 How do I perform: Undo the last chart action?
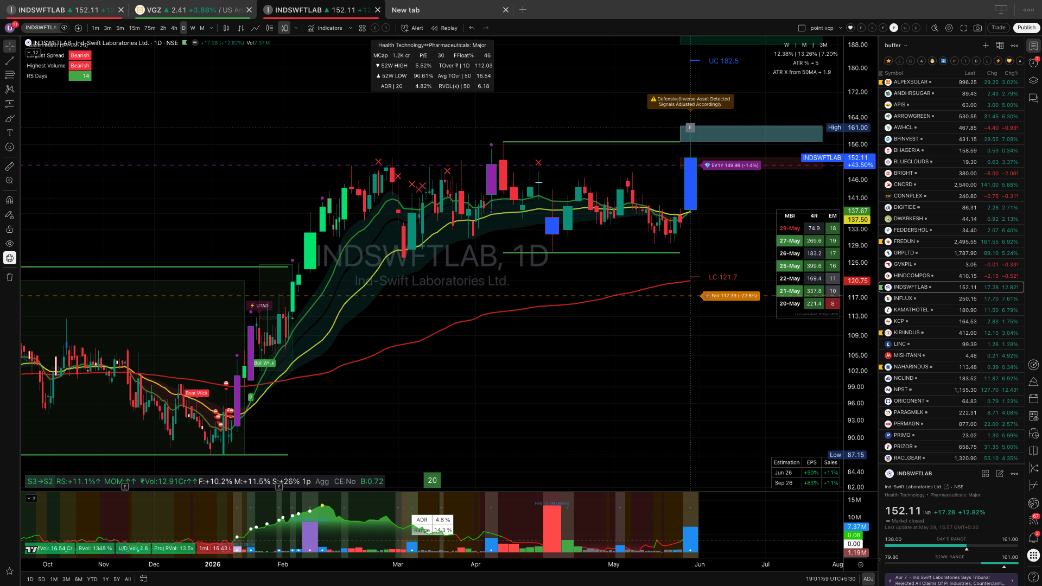pos(472,28)
